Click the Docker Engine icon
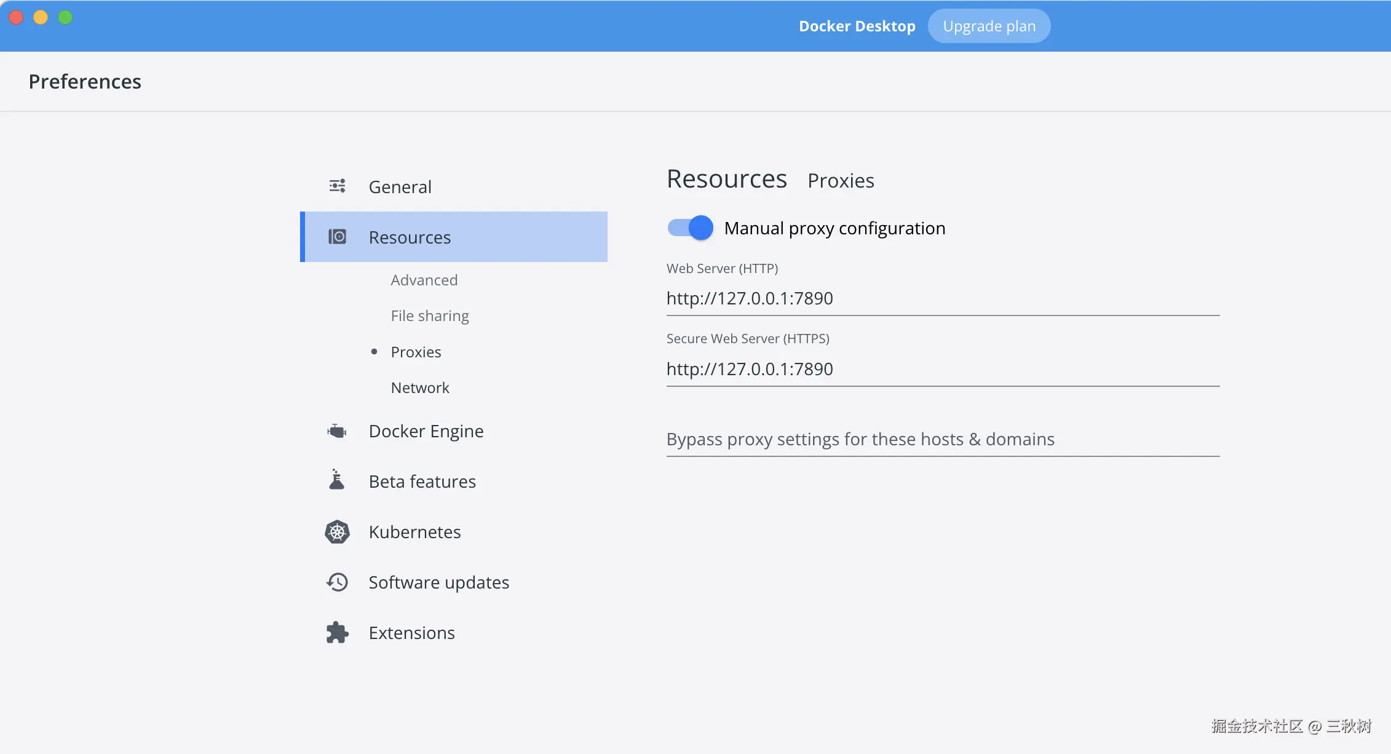This screenshot has height=754, width=1391. point(337,431)
